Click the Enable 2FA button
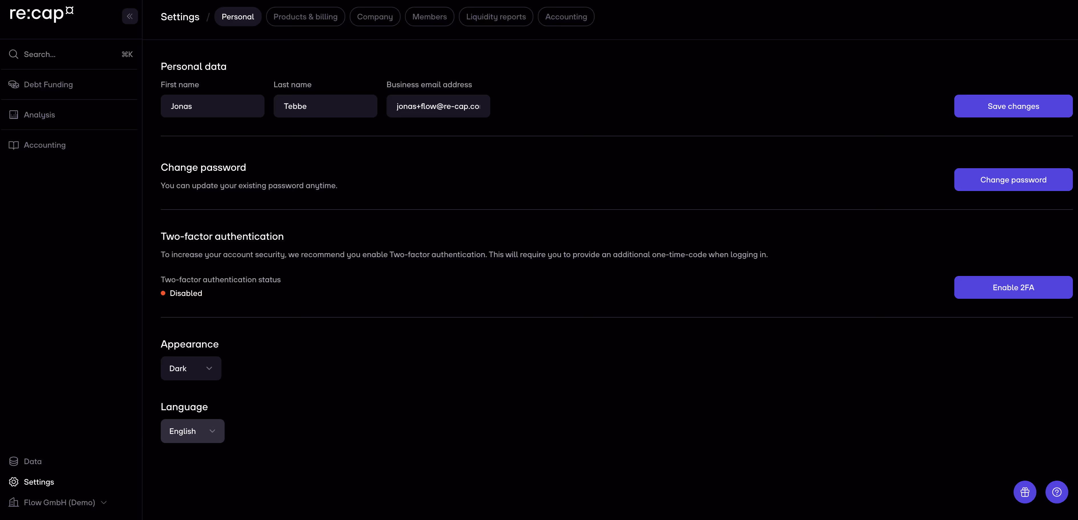This screenshot has height=520, width=1078. click(x=1013, y=288)
